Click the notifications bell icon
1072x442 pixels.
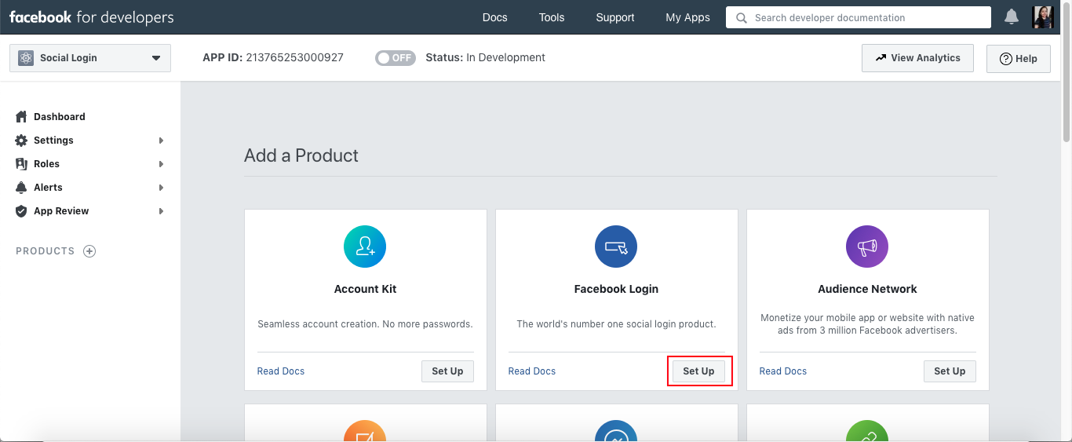(x=1012, y=16)
